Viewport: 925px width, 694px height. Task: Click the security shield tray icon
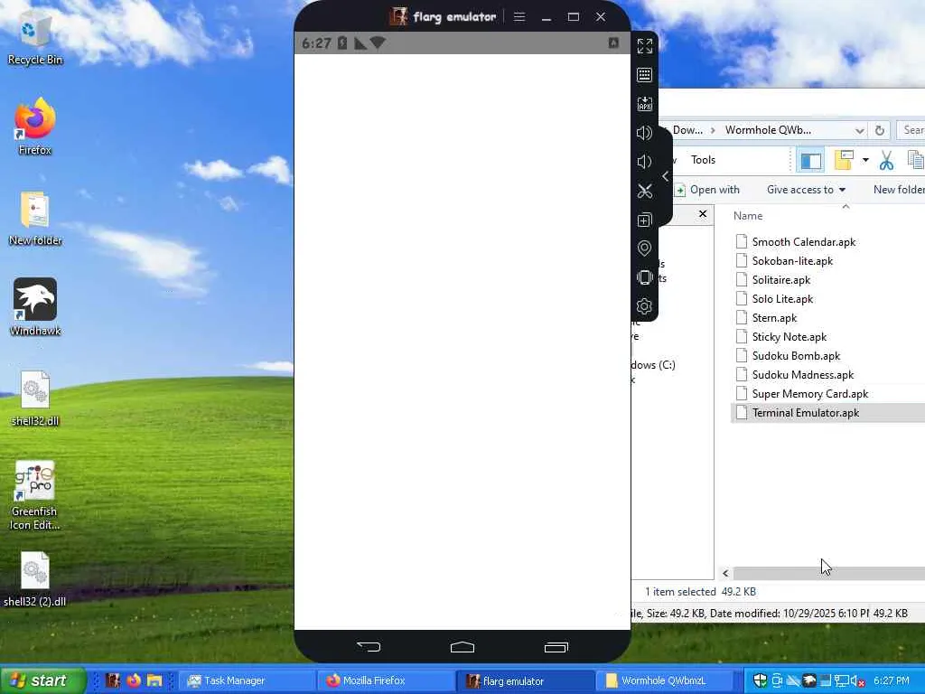coord(760,680)
